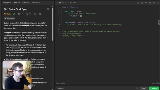Image resolution: width=160 pixels, height=90 pixels.
Task: Click the description panel scrollbar
Action: coord(53,24)
